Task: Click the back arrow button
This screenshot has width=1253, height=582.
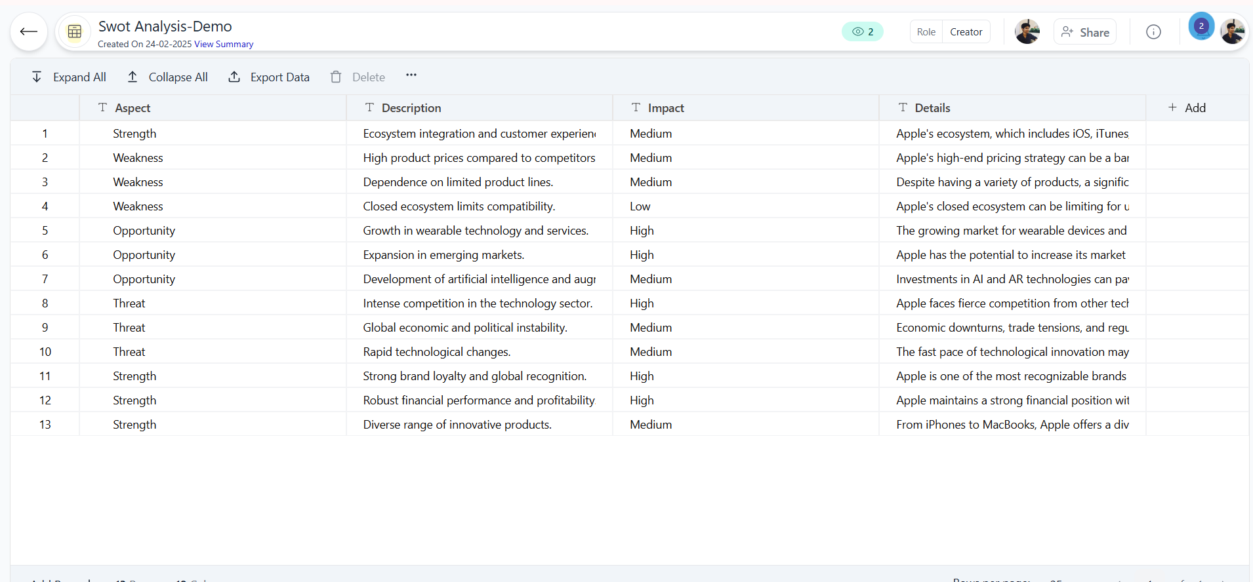Action: [29, 31]
